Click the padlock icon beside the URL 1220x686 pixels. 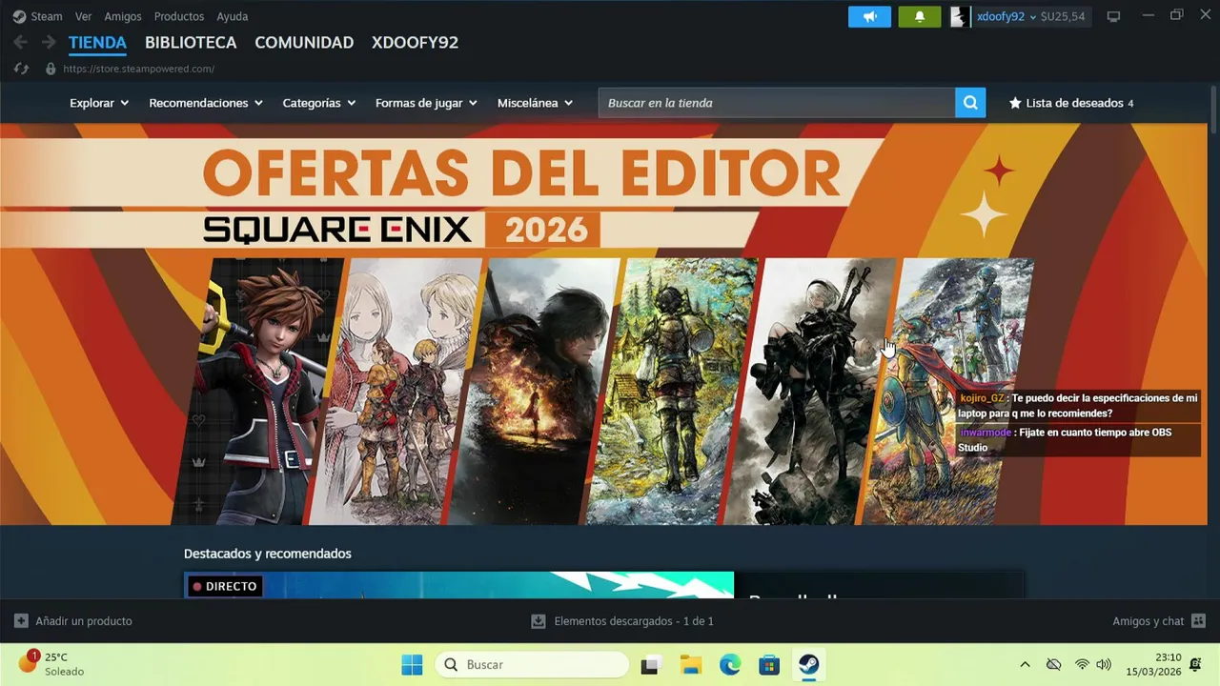[51, 69]
